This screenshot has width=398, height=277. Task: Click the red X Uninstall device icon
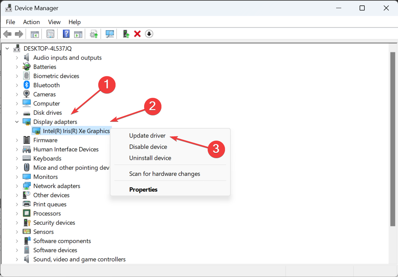pyautogui.click(x=137, y=34)
